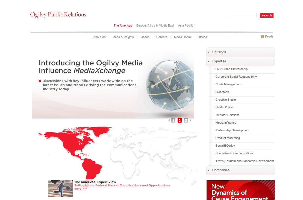Image resolution: width=303 pixels, height=200 pixels.
Task: Click the red search button
Action: [x=267, y=16]
